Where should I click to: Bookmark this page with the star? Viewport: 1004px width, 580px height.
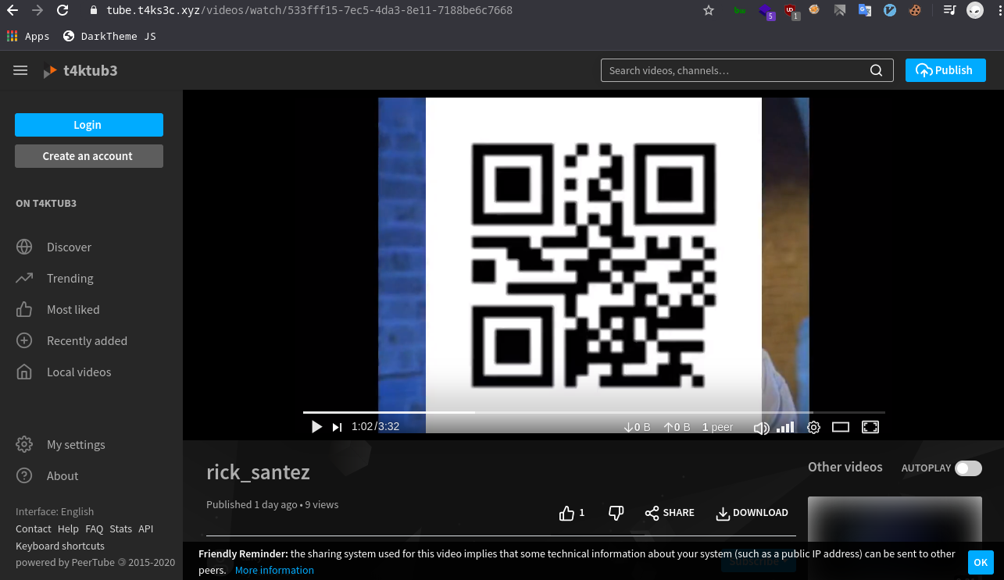coord(709,11)
